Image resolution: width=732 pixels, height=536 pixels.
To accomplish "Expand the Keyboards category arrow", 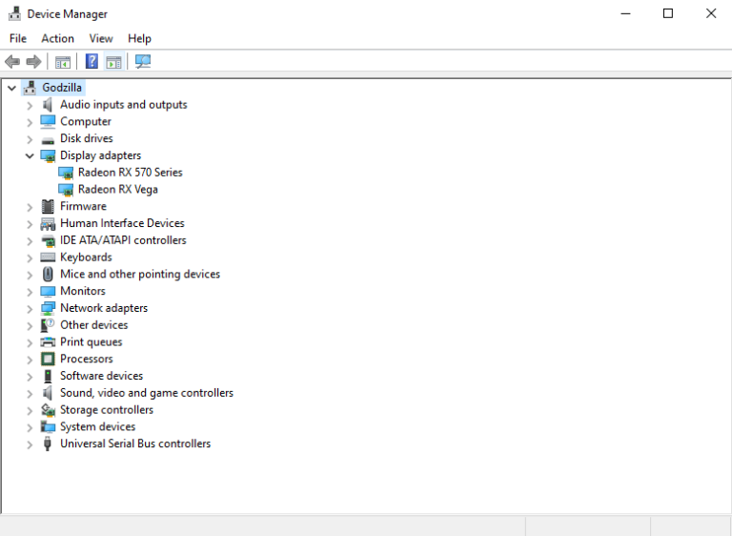I will pyautogui.click(x=30, y=258).
